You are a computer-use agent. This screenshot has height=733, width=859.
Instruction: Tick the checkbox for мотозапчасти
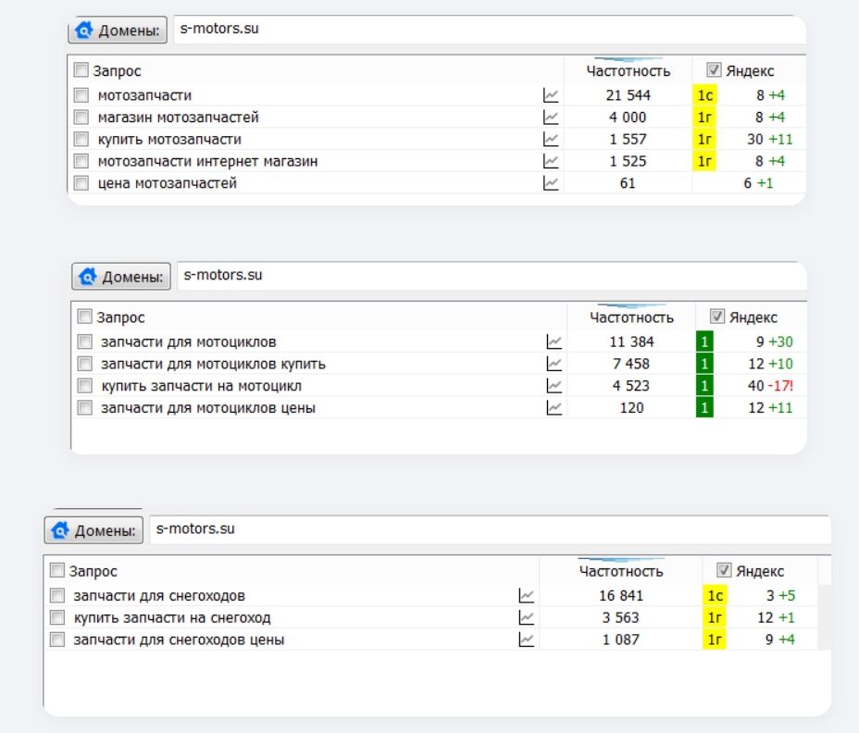coord(81,95)
